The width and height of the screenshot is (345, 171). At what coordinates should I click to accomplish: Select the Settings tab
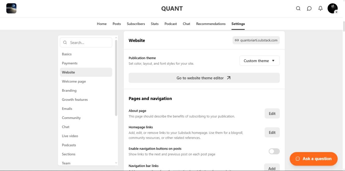tap(238, 24)
